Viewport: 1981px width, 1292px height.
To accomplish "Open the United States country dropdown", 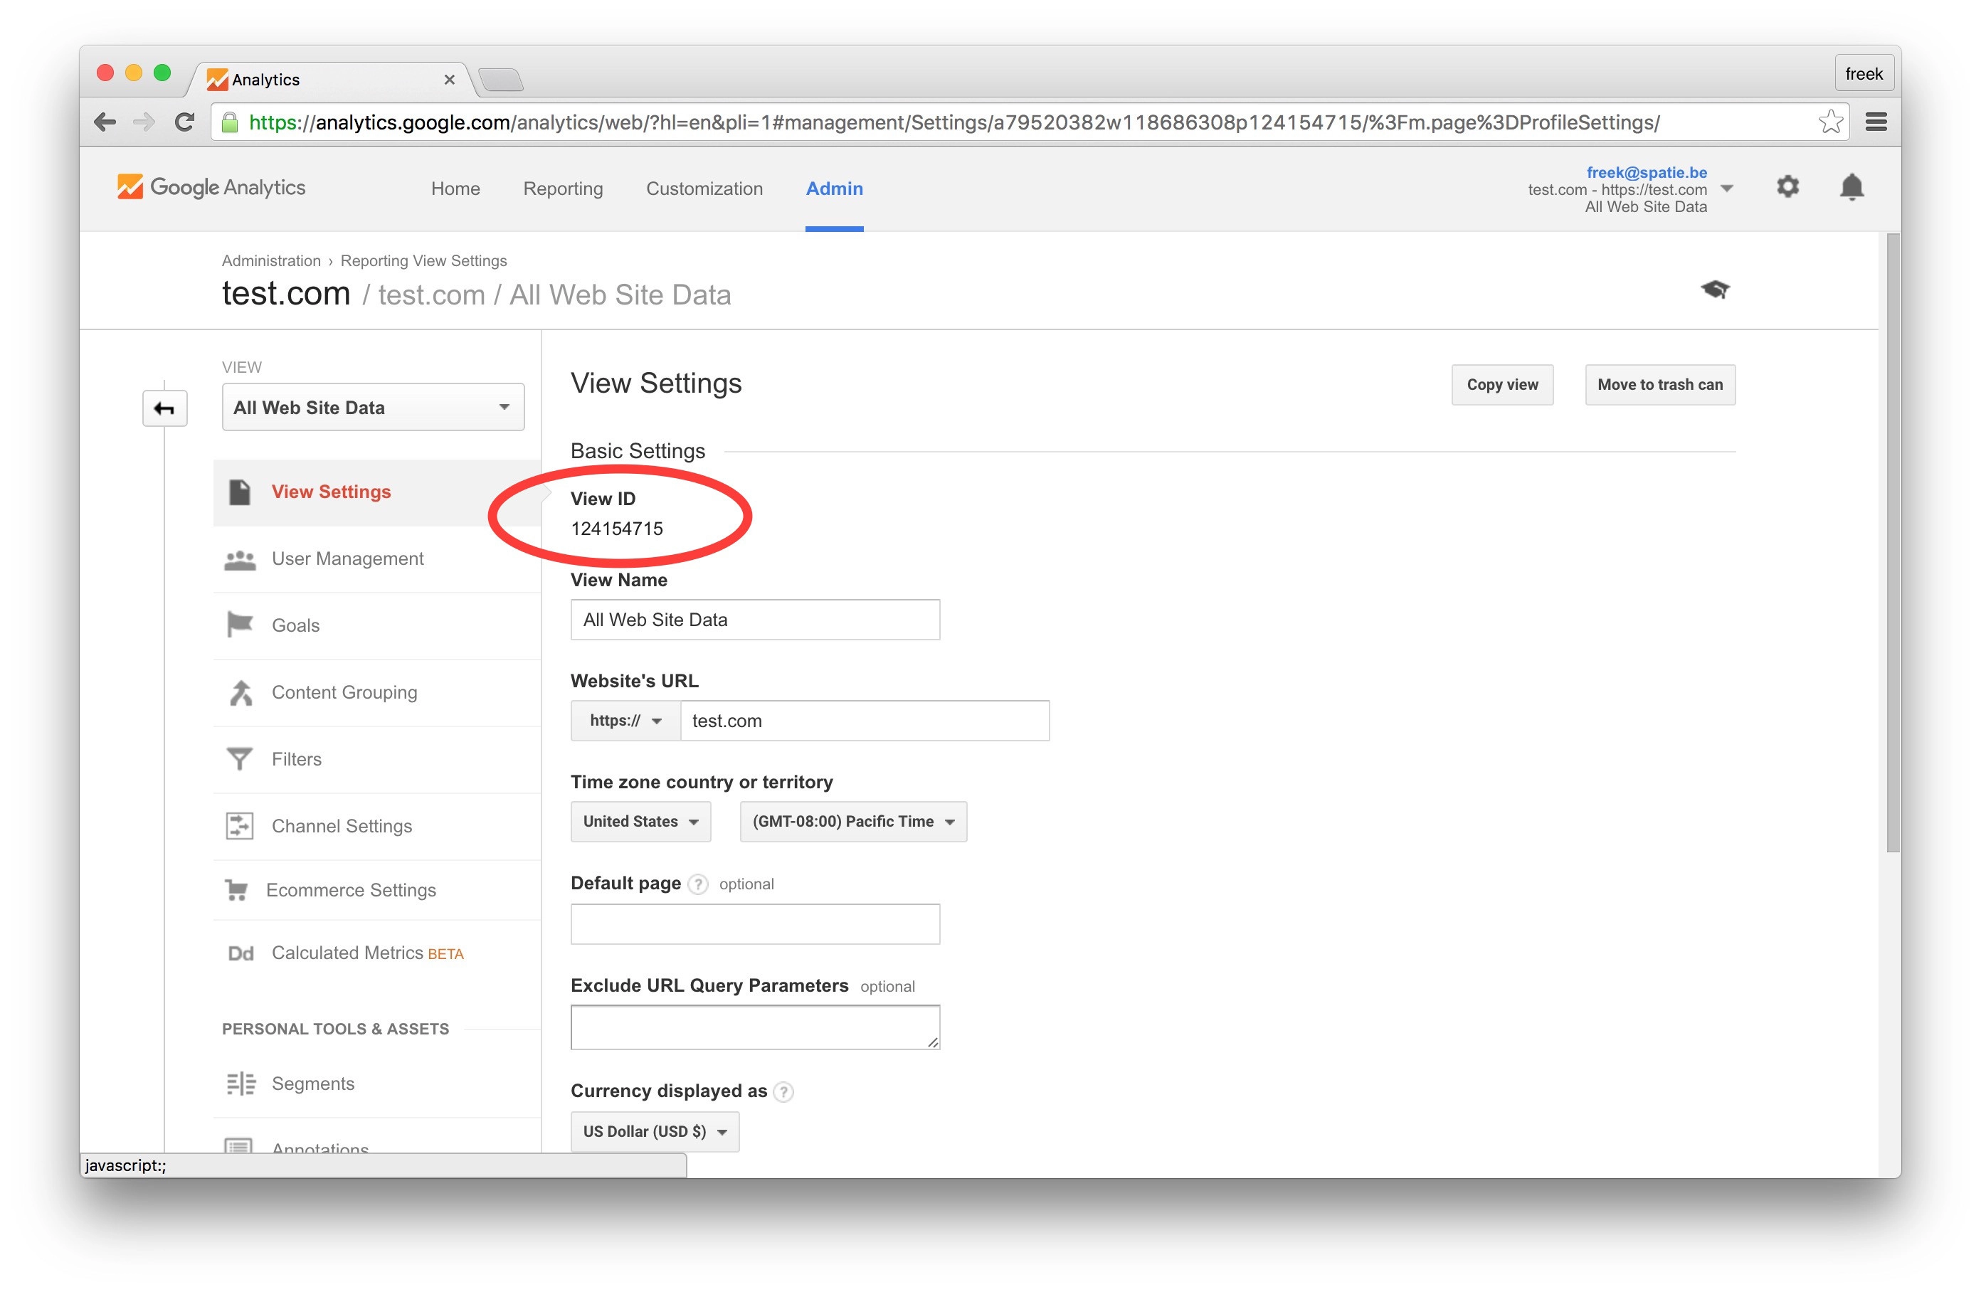I will [640, 822].
